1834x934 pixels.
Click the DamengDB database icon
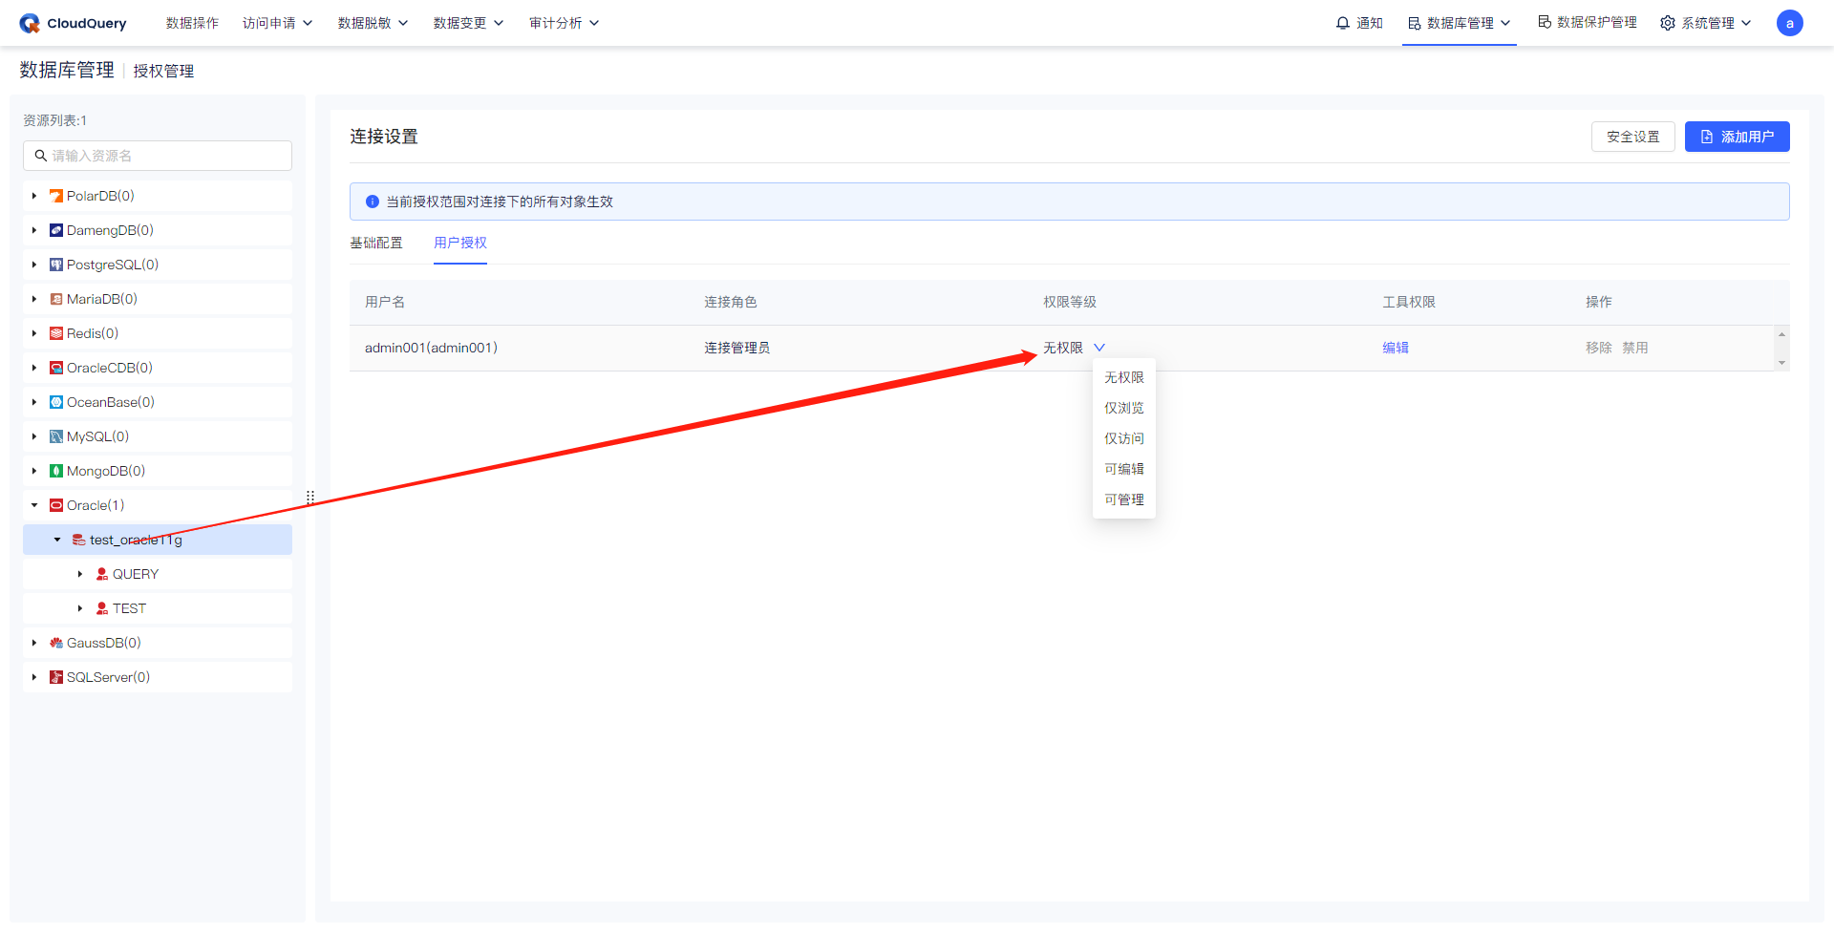point(56,230)
